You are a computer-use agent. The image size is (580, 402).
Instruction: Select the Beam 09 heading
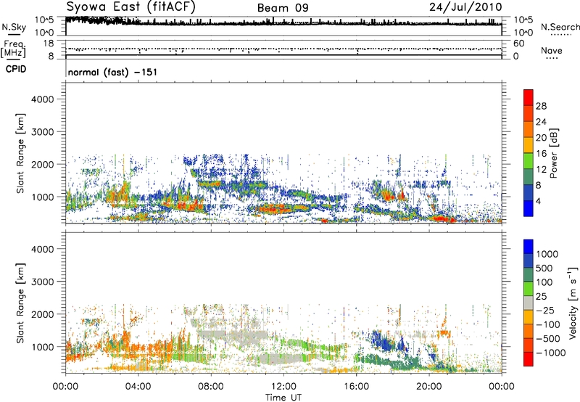[283, 7]
